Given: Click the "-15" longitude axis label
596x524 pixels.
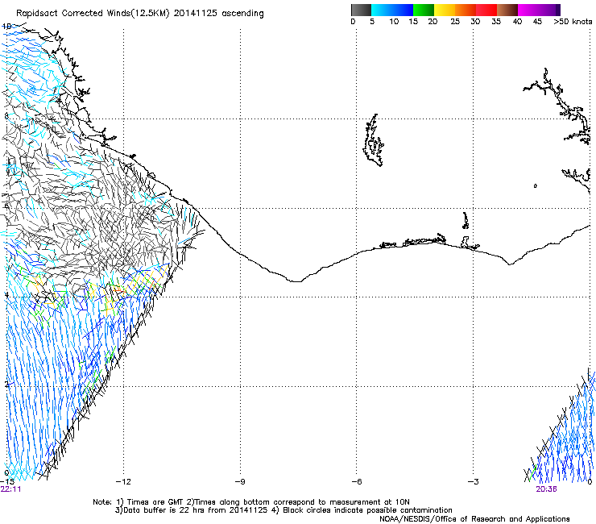Looking at the screenshot, I should click(x=7, y=482).
